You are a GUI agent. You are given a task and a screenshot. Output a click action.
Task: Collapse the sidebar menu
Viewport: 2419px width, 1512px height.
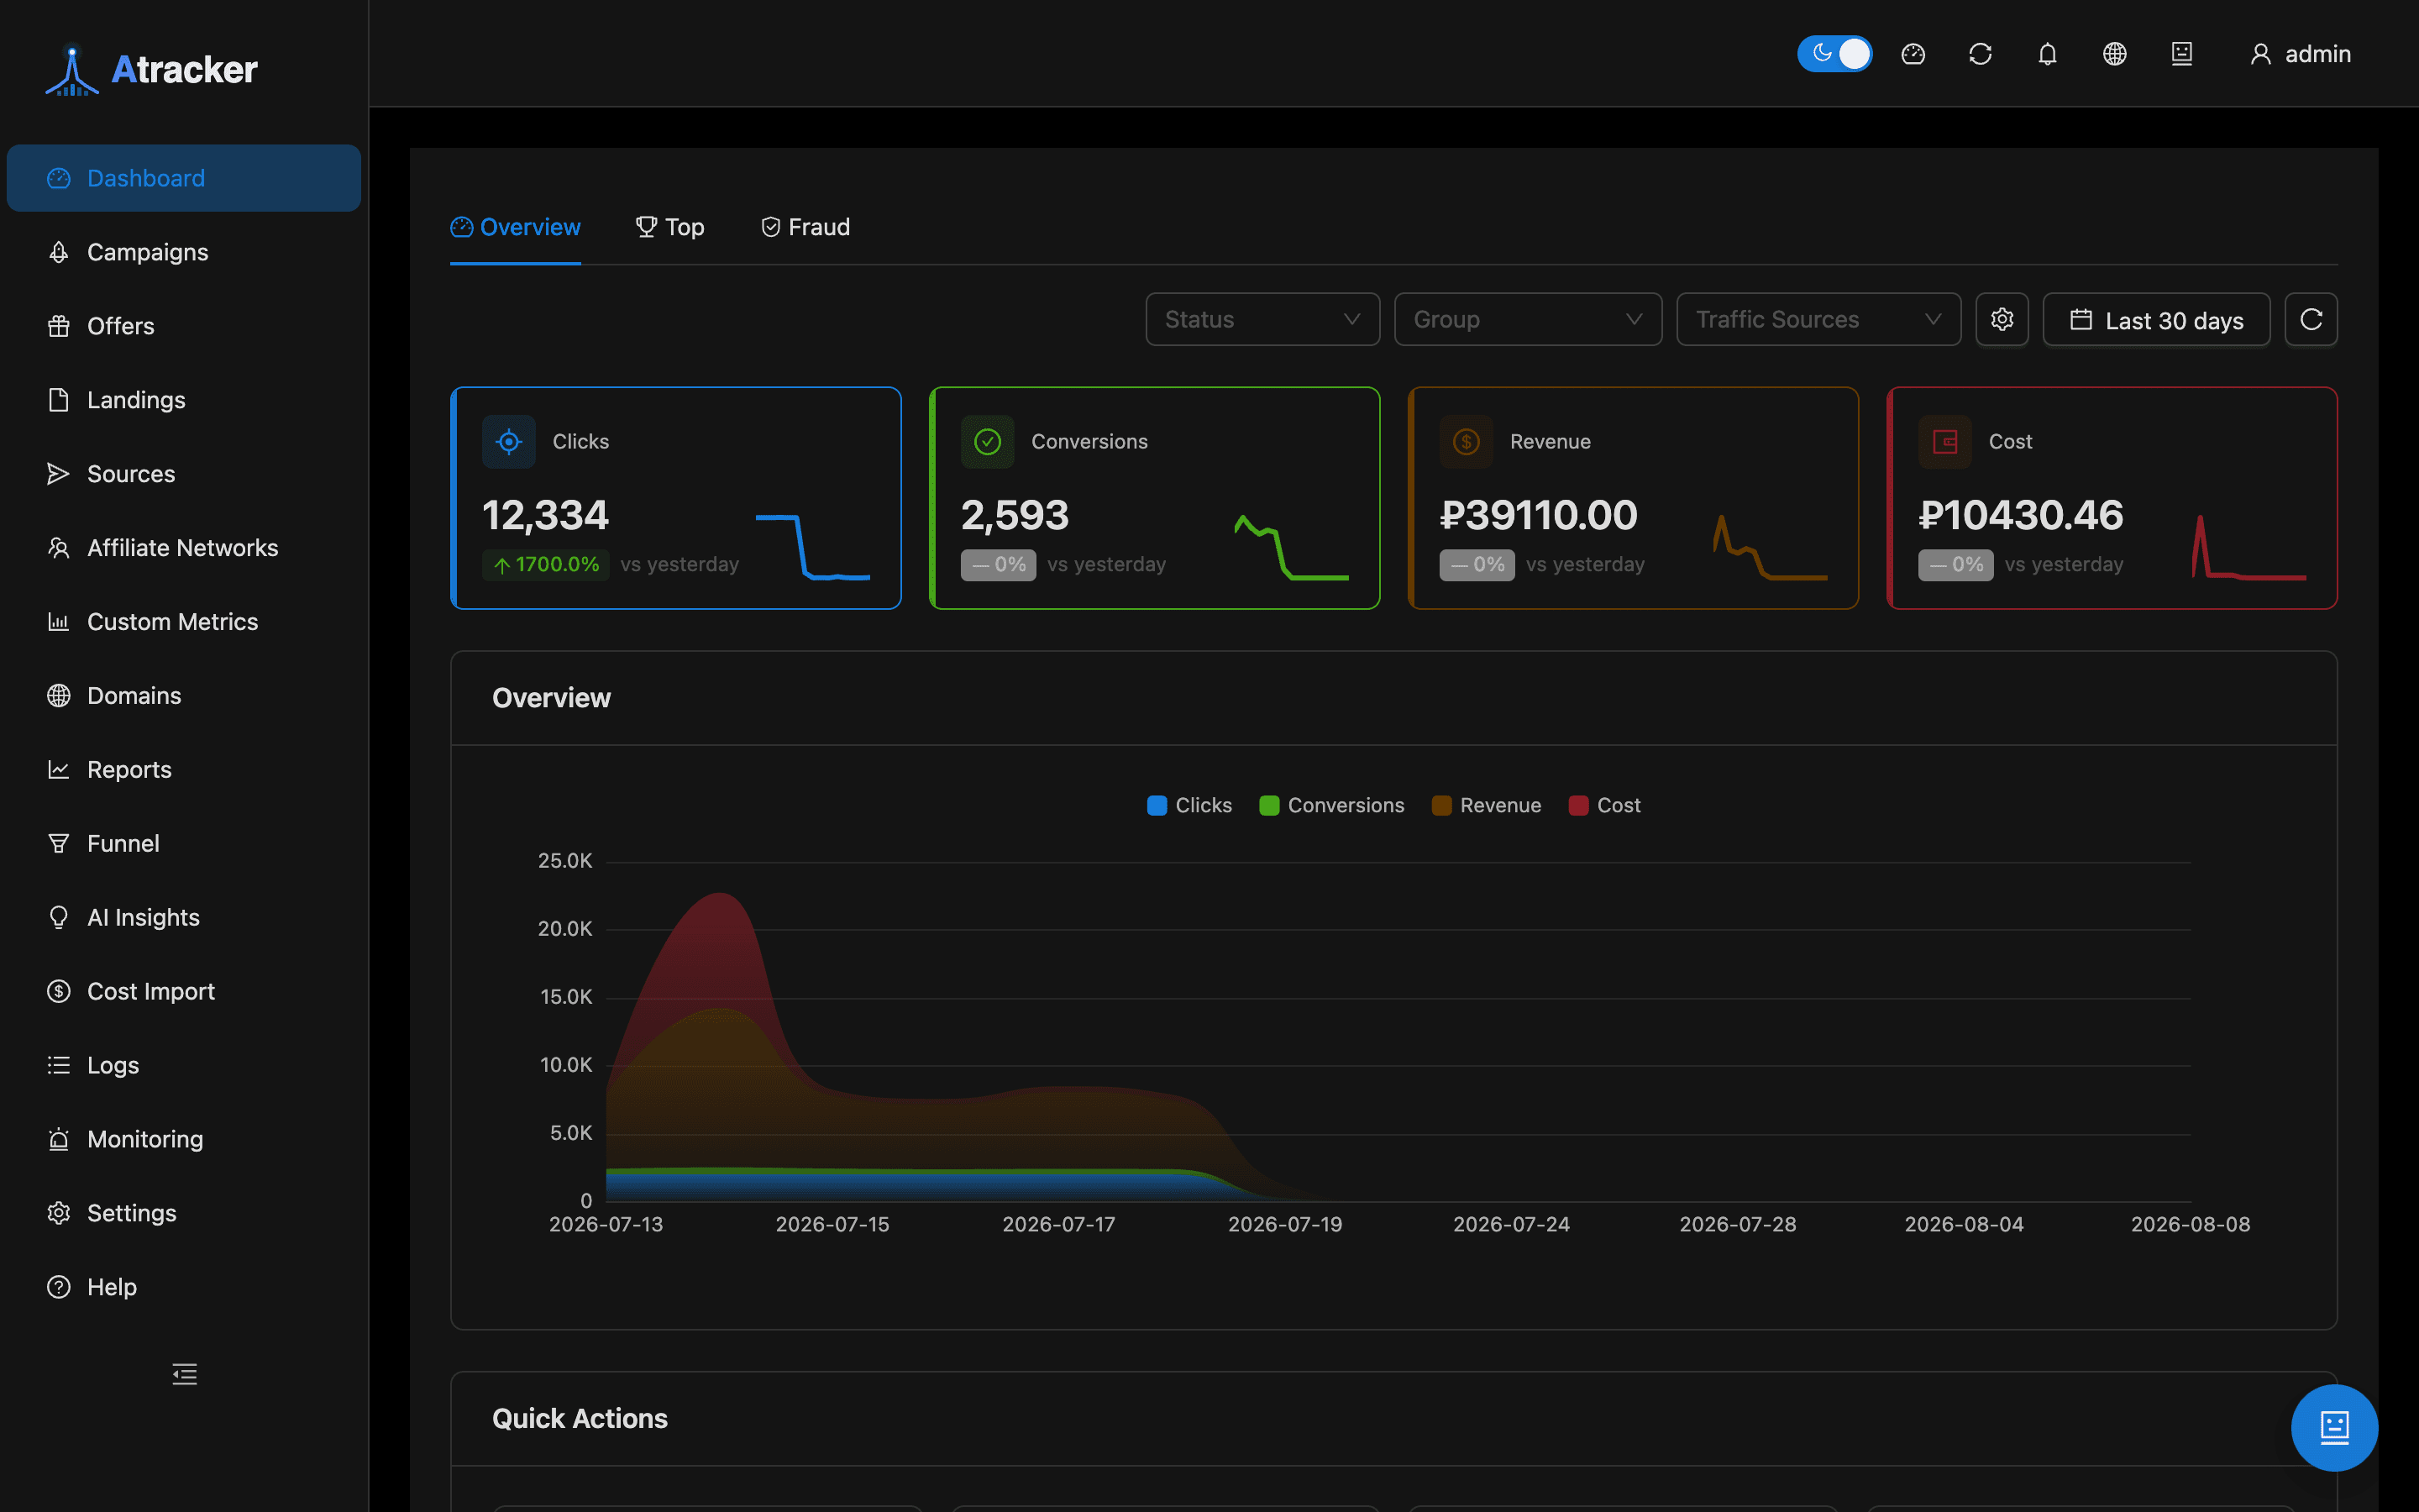tap(185, 1374)
